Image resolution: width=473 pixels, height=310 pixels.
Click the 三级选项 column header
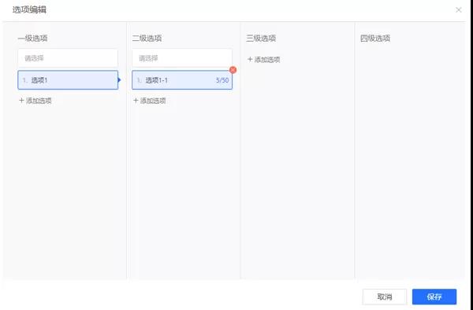point(261,39)
